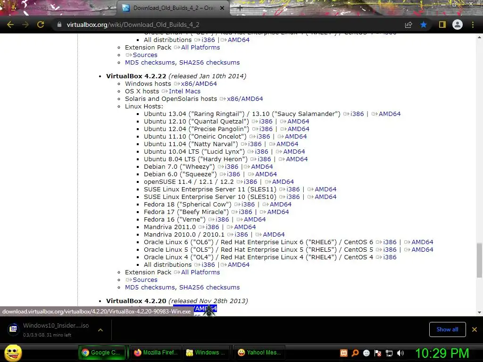The width and height of the screenshot is (483, 362).
Task: Close the Download_Old_Builds_4_2 tab
Action: (x=222, y=8)
